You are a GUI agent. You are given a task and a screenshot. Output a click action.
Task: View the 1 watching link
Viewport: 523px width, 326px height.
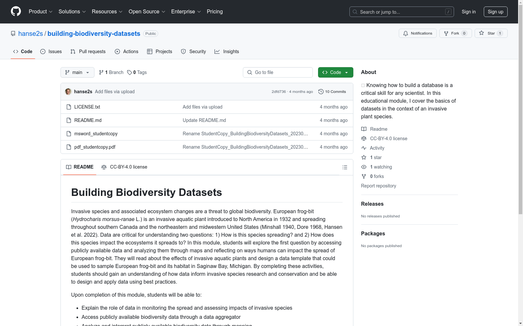[x=377, y=167]
